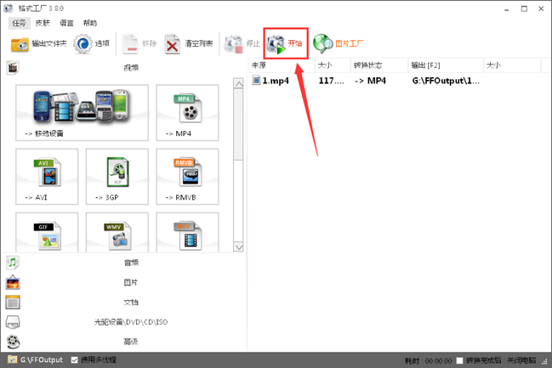The height and width of the screenshot is (368, 552).
Task: Click the 光驱设备 disc drive icon
Action: [x=13, y=322]
